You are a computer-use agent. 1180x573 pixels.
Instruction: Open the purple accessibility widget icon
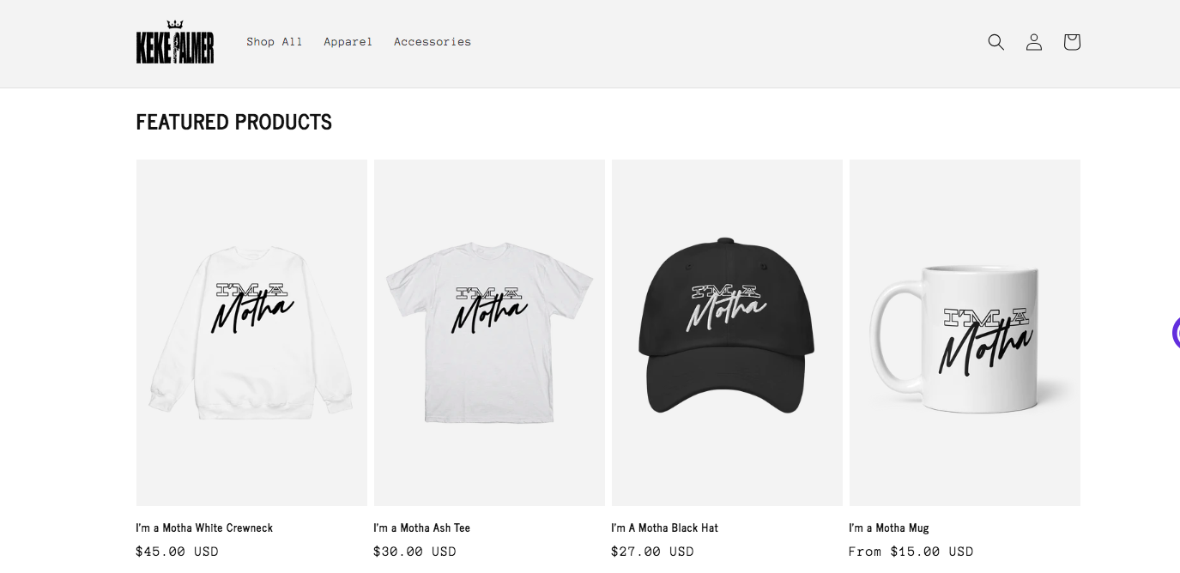coord(1176,332)
